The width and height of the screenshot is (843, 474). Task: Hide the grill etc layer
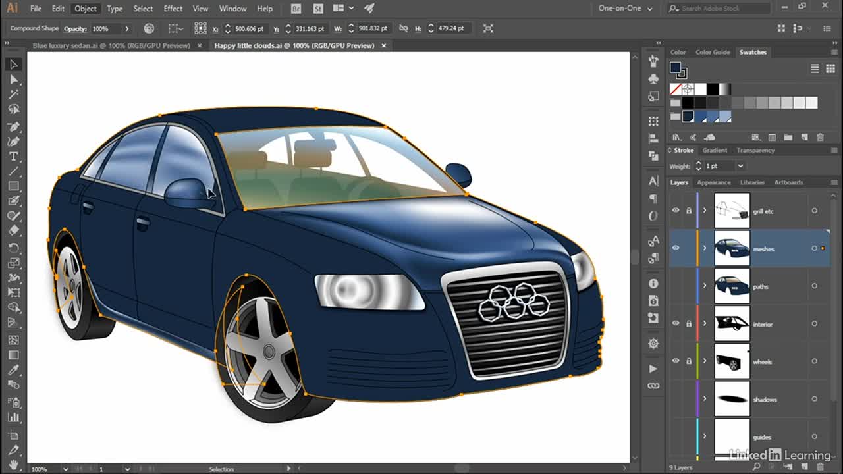676,211
